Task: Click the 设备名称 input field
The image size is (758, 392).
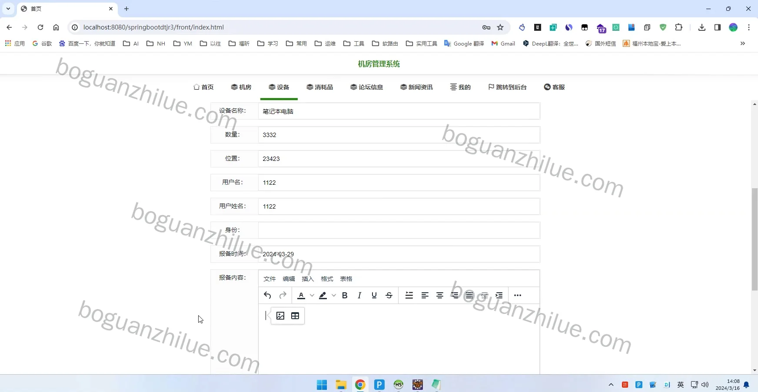Action: pyautogui.click(x=399, y=111)
